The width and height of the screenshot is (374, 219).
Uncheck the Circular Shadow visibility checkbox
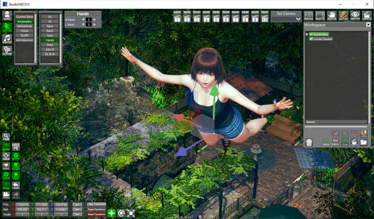click(x=311, y=39)
